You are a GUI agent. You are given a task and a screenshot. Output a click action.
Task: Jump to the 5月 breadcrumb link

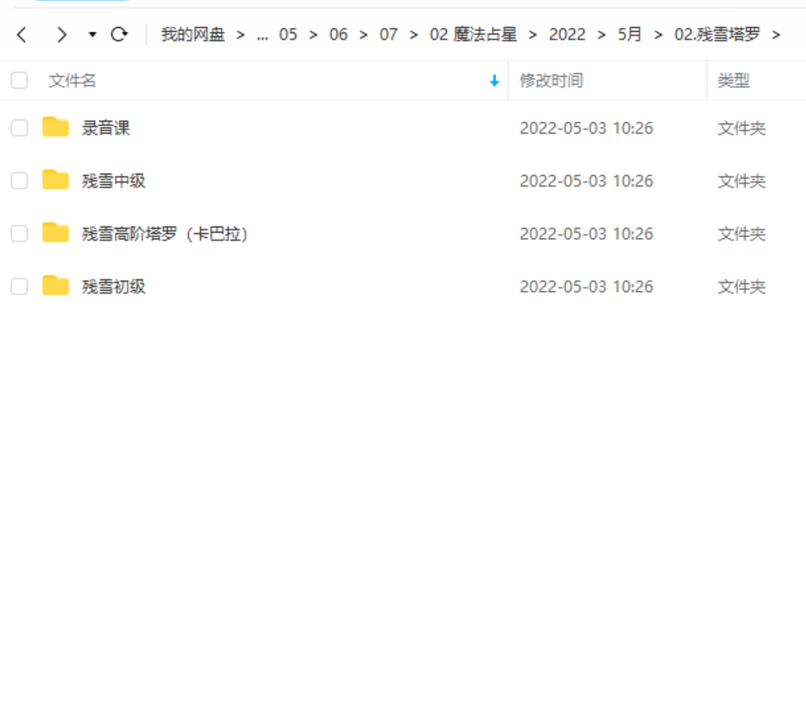(x=629, y=35)
